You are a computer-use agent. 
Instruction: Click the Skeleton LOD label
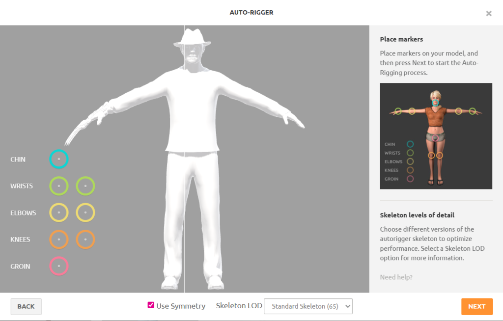239,306
